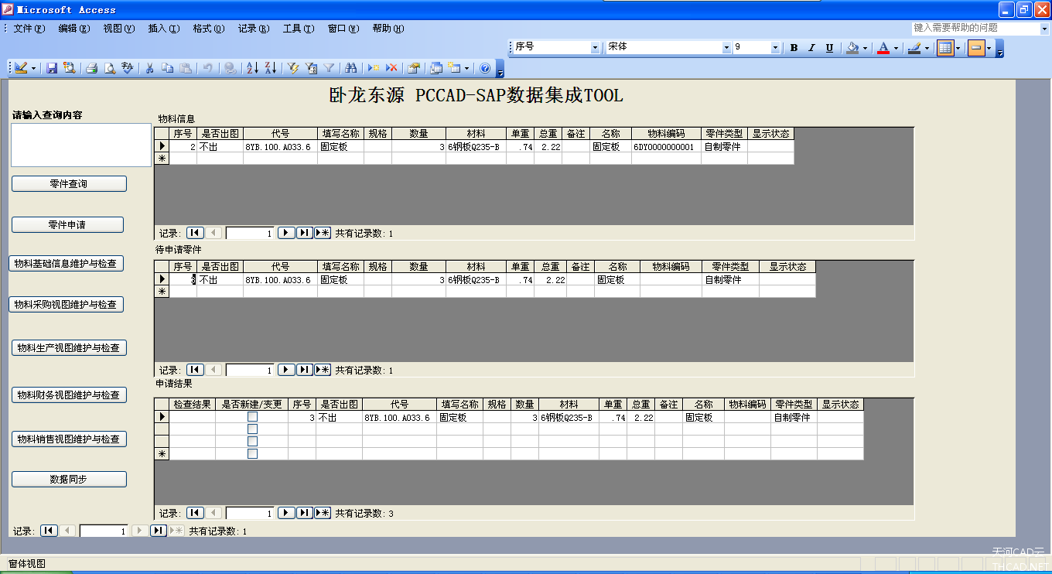
Task: Click the 请输入查询内容 text input box
Action: coord(80,145)
